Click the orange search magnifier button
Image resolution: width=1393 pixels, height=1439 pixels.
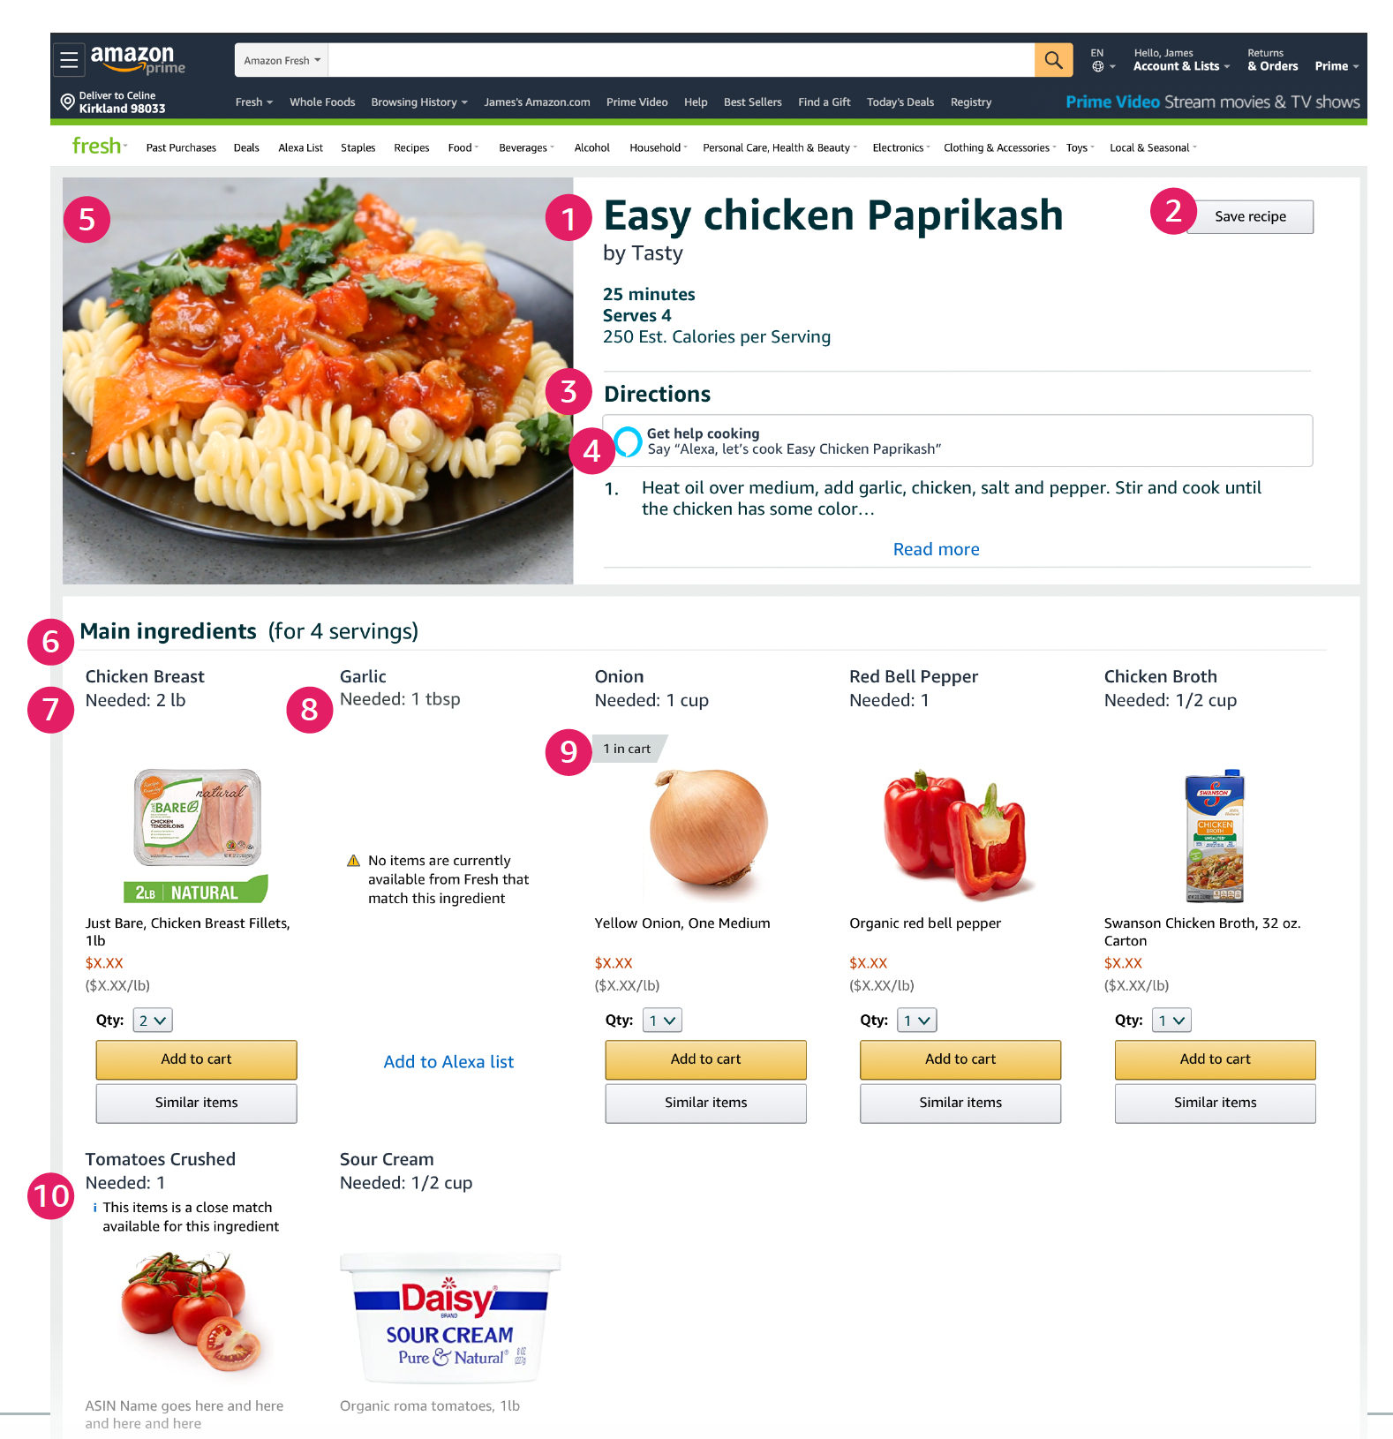1053,60
